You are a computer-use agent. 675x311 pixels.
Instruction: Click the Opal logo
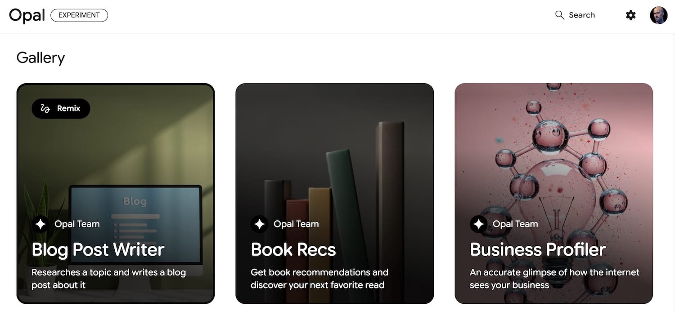(x=27, y=15)
